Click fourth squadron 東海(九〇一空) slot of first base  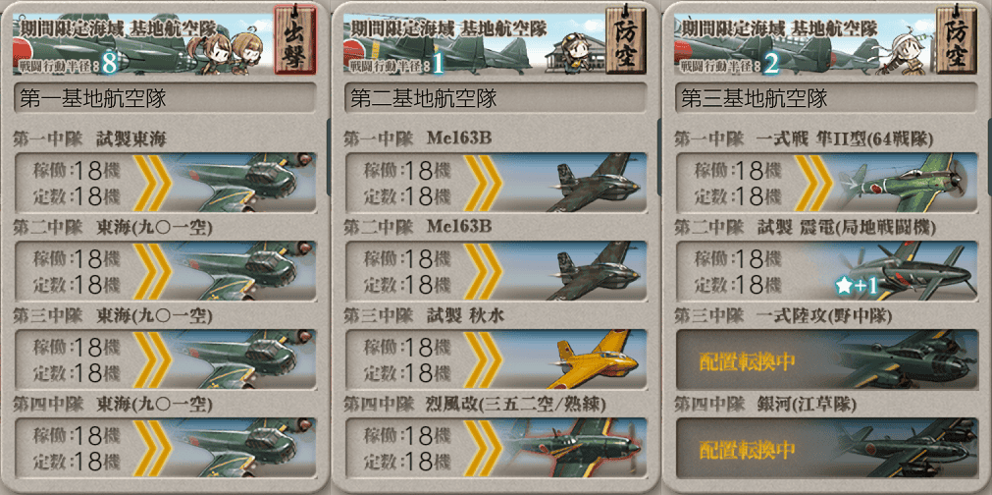[165, 448]
